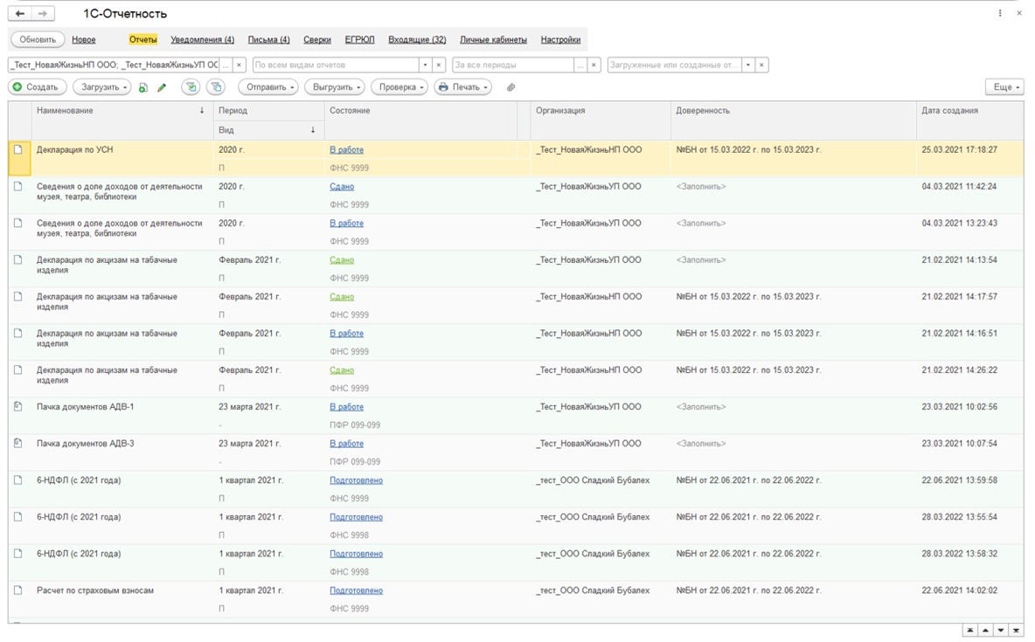This screenshot has height=642, width=1035.
Task: Jump to the first row with the list-start arrow
Action: tap(970, 631)
